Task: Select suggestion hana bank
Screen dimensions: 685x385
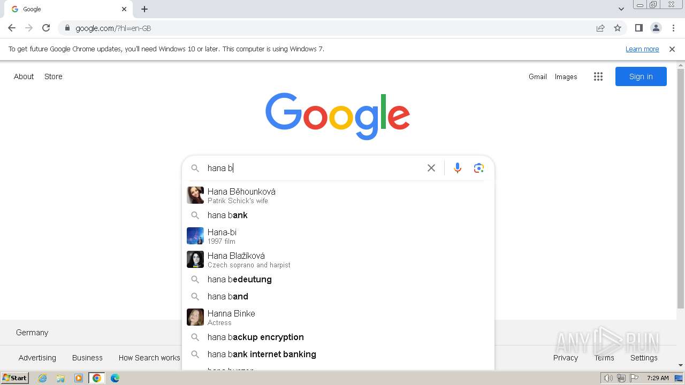Action: pos(338,215)
